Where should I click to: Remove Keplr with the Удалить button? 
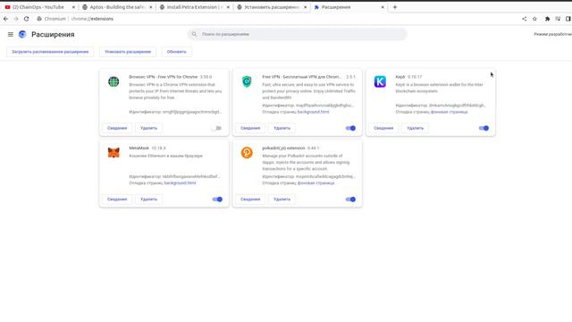coord(415,128)
